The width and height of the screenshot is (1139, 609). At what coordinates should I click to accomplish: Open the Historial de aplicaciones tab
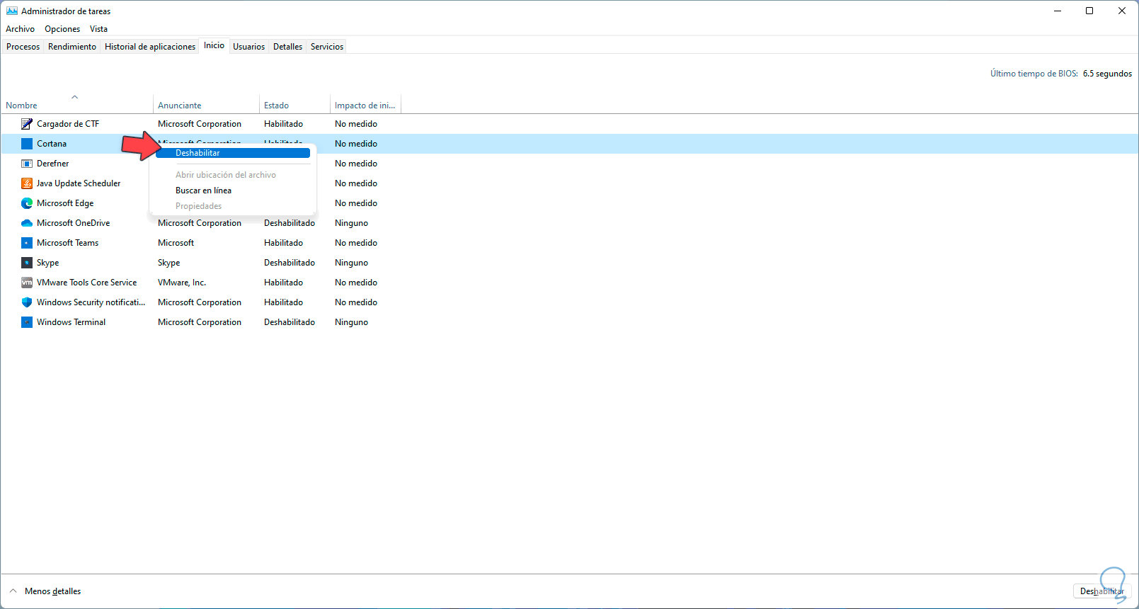click(x=150, y=47)
